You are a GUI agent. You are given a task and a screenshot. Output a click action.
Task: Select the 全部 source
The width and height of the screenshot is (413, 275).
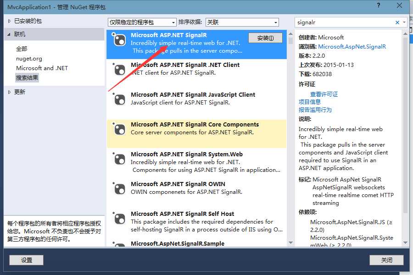coord(22,49)
